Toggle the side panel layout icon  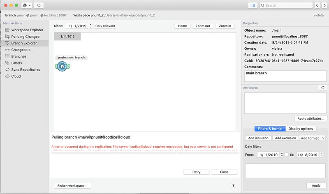pos(253,5)
